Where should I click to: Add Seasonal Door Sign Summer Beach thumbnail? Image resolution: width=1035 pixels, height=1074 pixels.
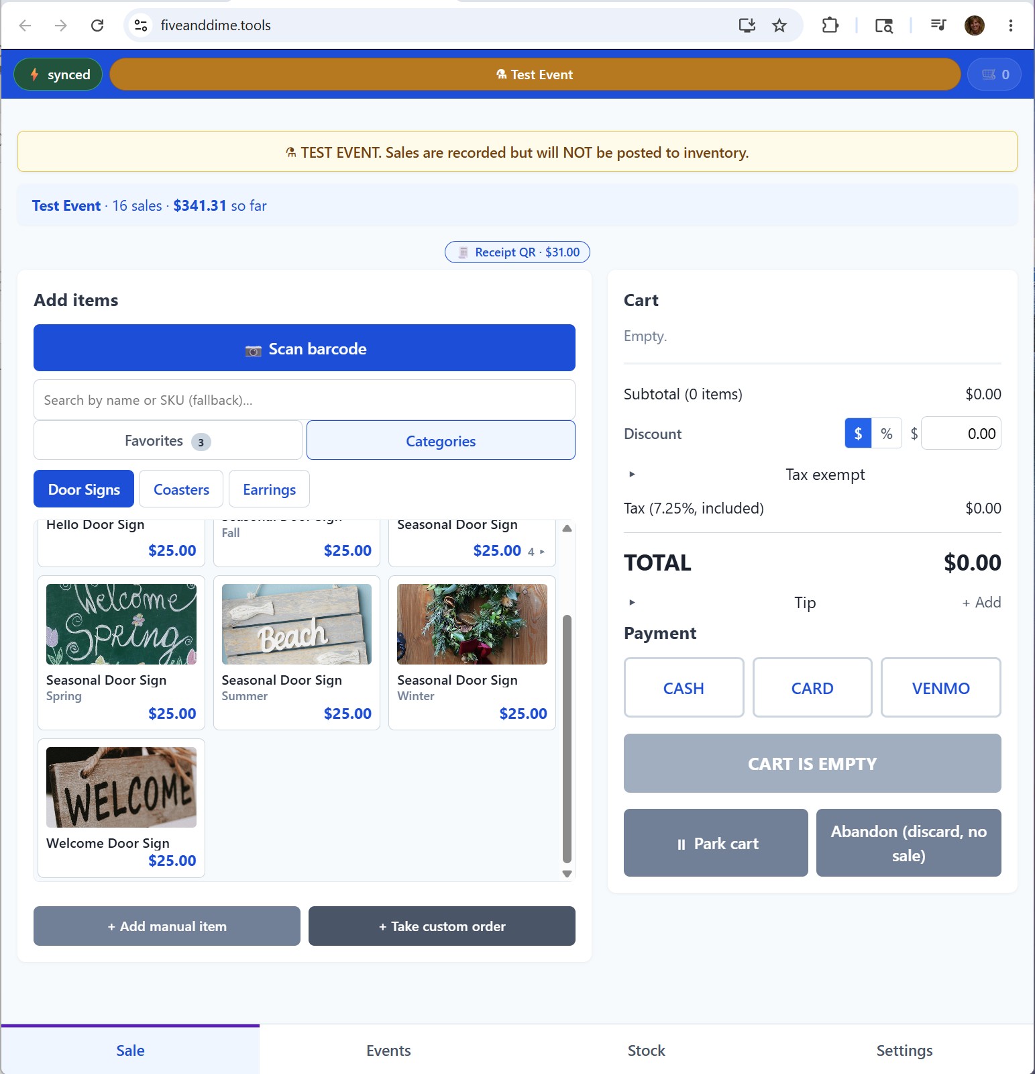click(x=296, y=624)
